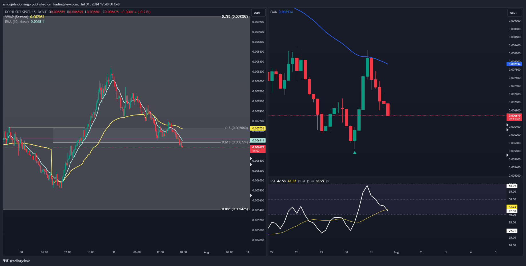Click the yellow 43.32 RSI axis tag
The width and height of the screenshot is (526, 266).
click(x=512, y=207)
